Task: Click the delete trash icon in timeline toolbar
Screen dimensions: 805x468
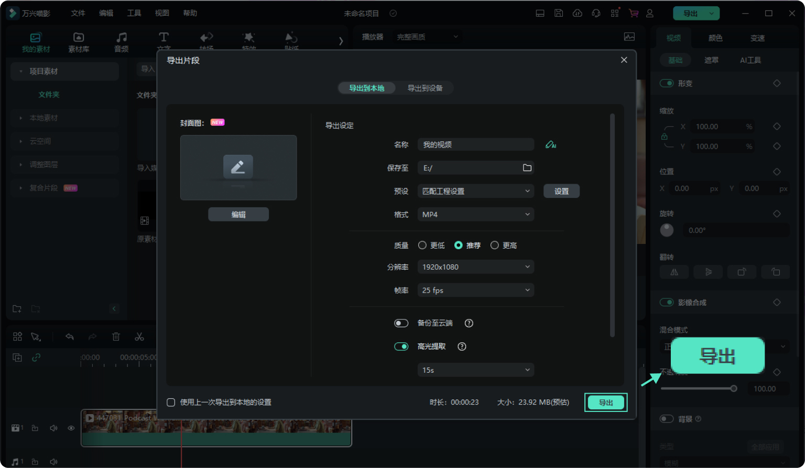Action: point(116,337)
